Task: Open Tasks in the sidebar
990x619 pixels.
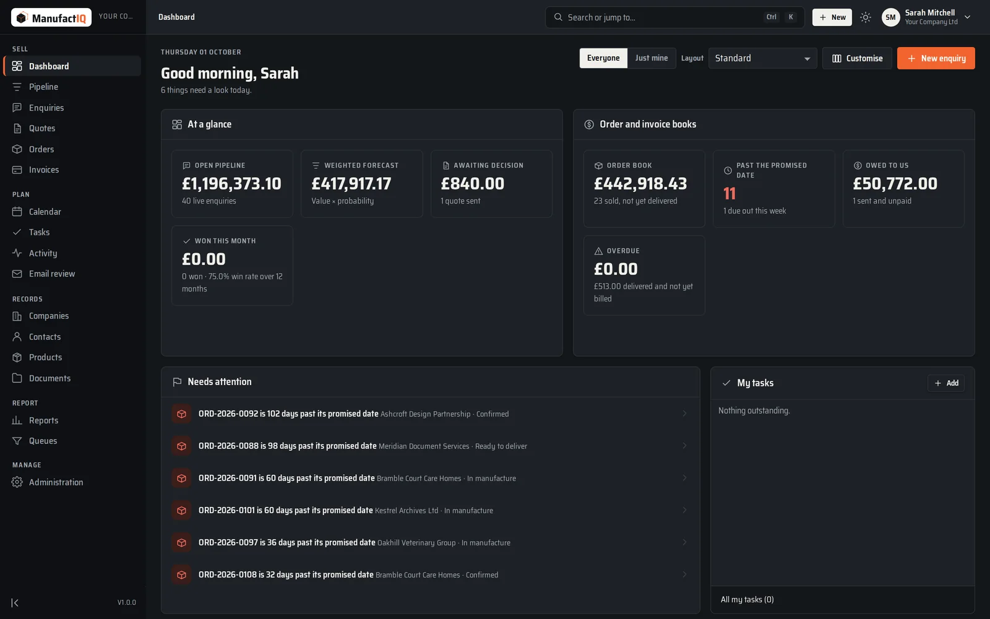Action: point(72,232)
